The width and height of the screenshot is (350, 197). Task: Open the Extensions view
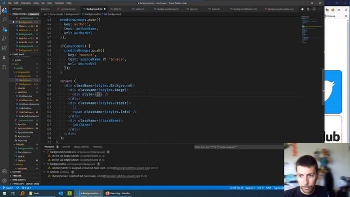4,48
